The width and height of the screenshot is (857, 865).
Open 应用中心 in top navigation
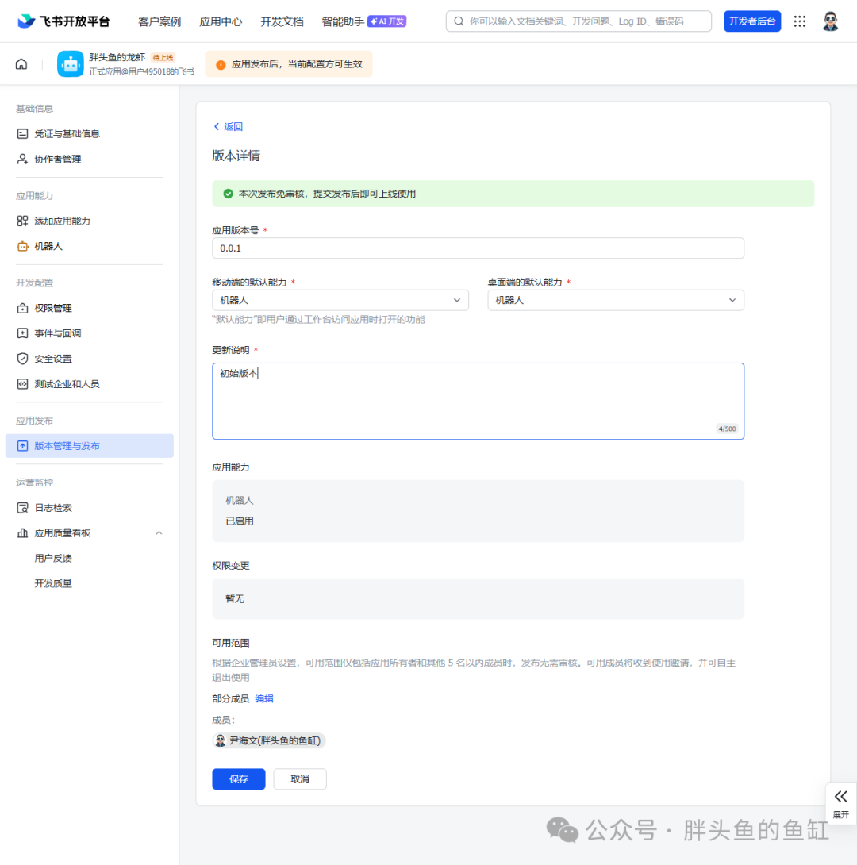221,21
